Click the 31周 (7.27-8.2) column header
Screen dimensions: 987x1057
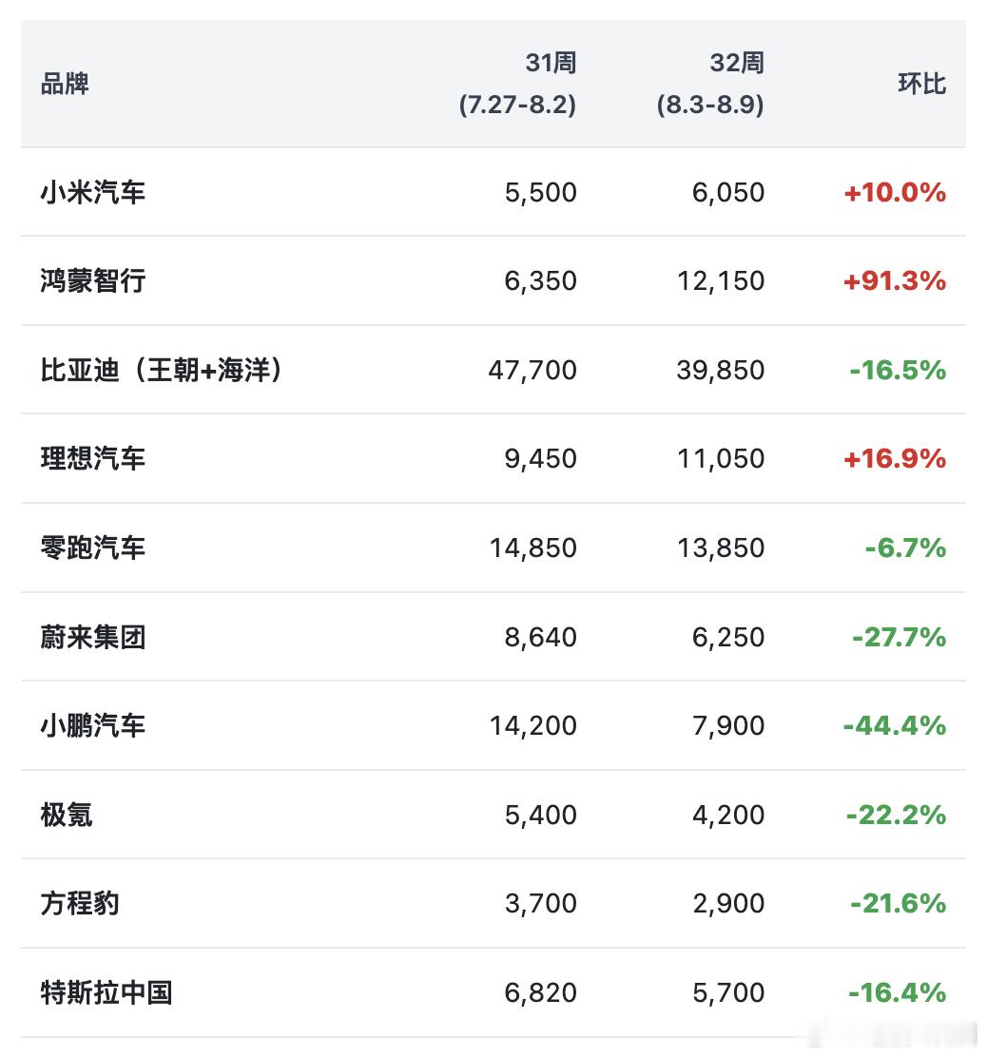517,84
